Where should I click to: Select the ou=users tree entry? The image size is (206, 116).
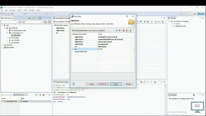click(x=16, y=35)
